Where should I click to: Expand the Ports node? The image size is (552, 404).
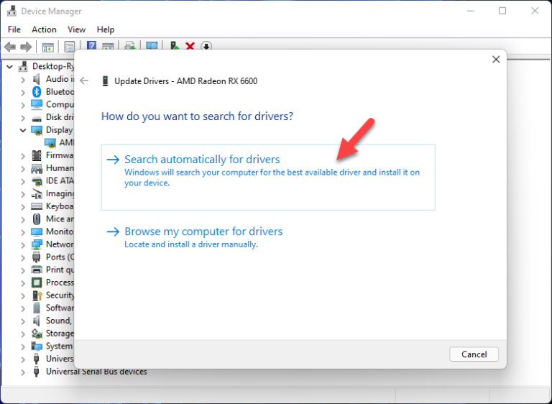coord(23,257)
